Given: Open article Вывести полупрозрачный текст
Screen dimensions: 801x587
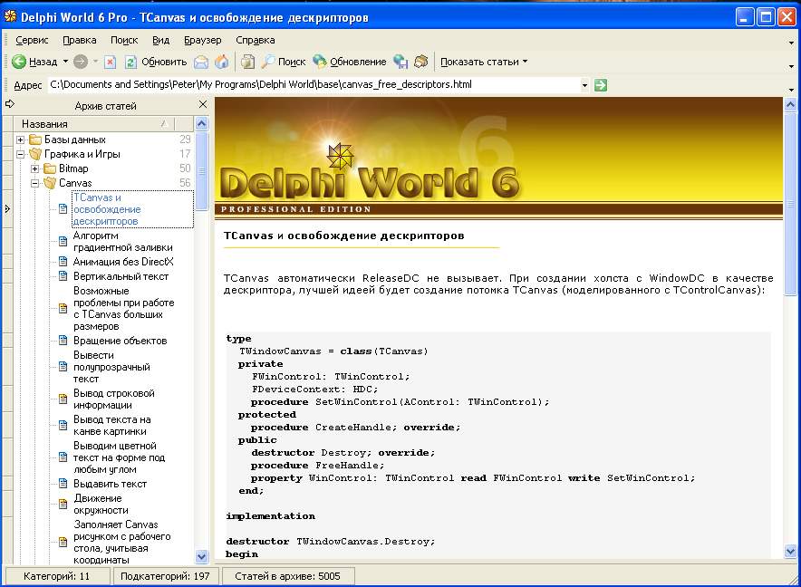Looking at the screenshot, I should [x=111, y=367].
